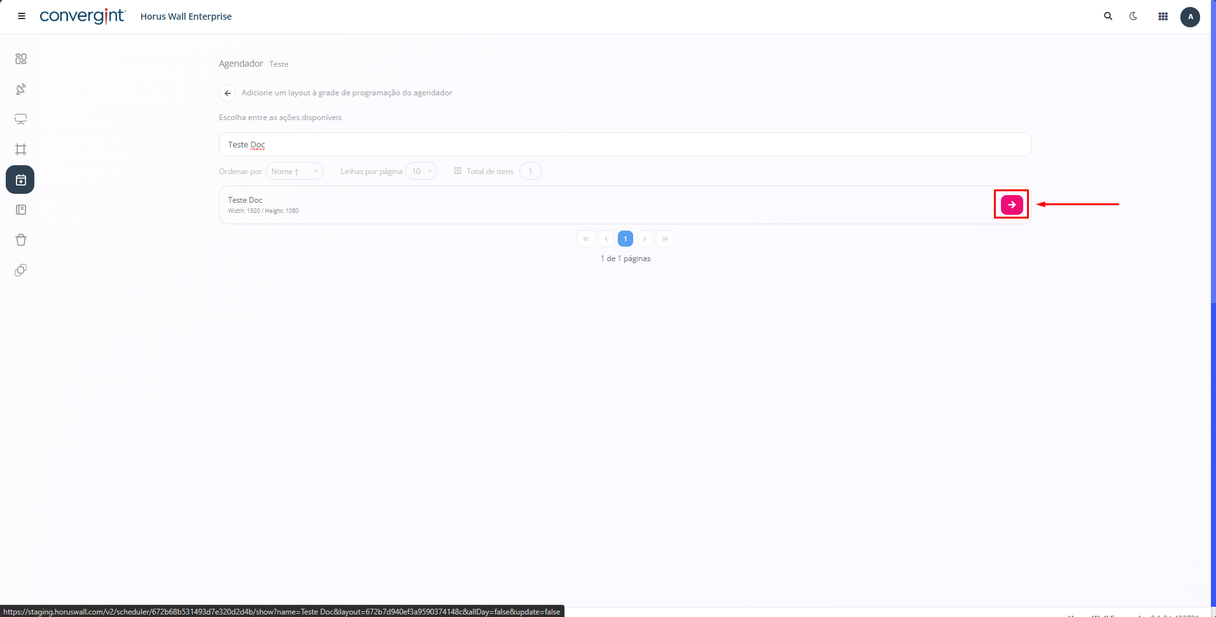This screenshot has width=1216, height=617.
Task: Click the Teste Doc search field
Action: tap(625, 145)
